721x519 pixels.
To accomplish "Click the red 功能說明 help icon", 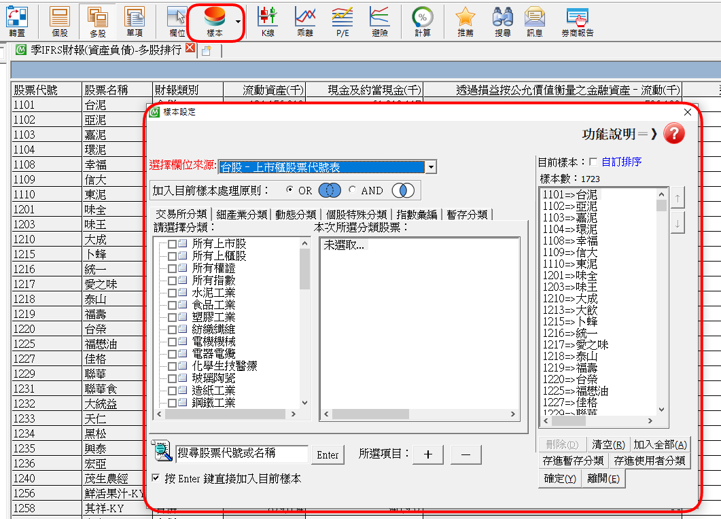I will pos(673,134).
